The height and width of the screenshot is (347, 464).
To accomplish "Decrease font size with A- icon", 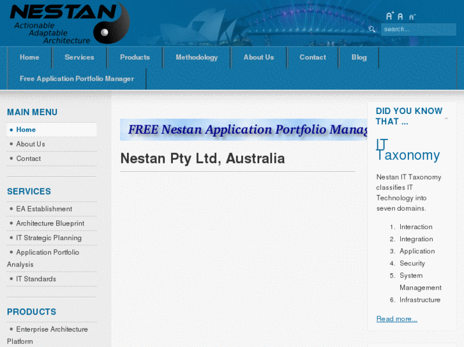I will pyautogui.click(x=412, y=17).
